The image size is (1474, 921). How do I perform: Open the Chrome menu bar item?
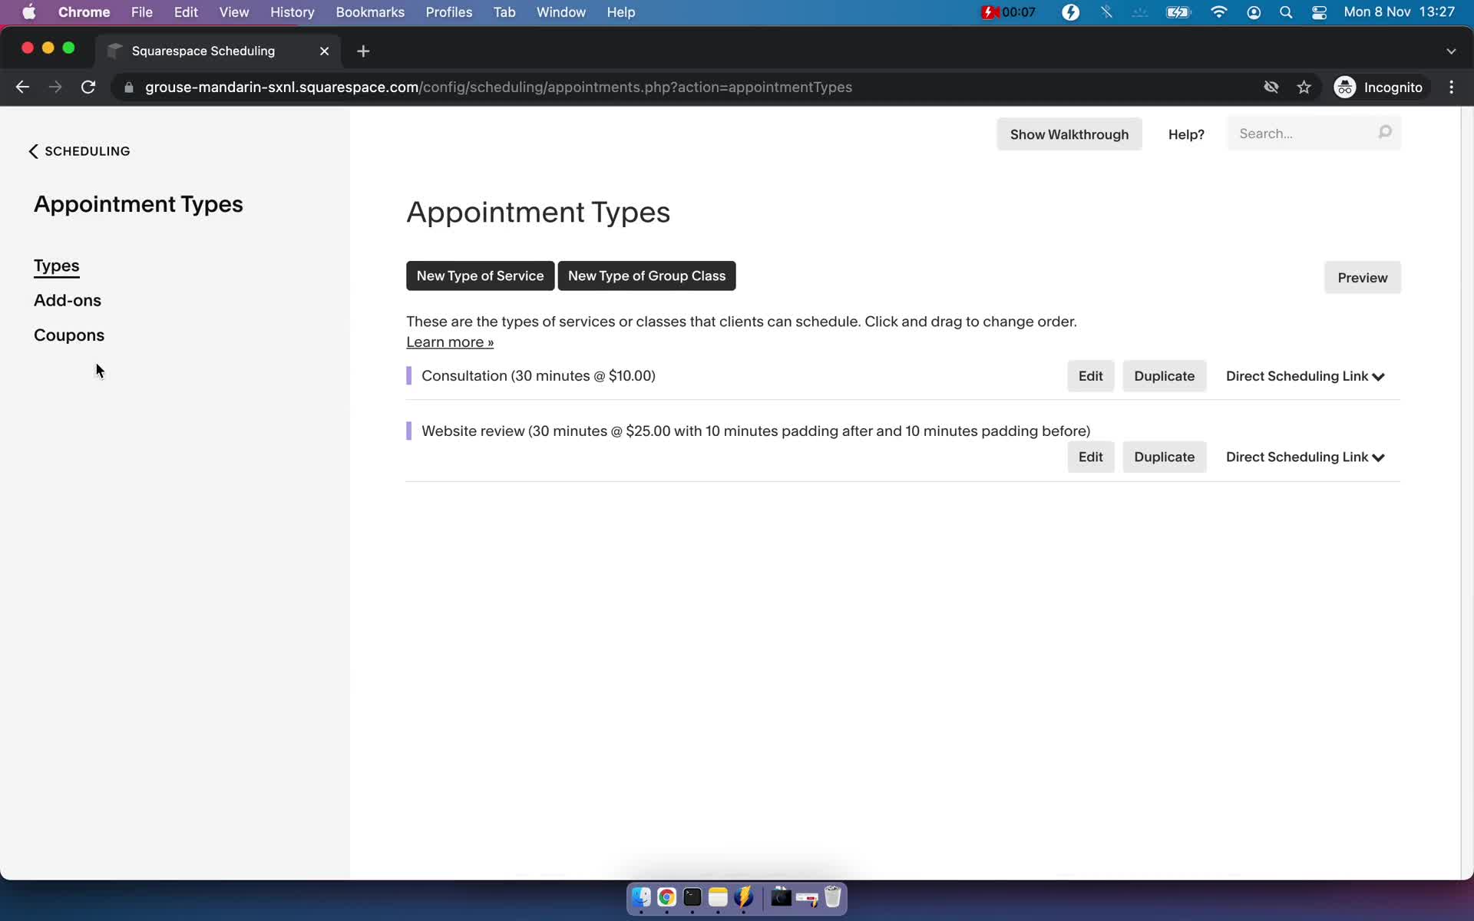(x=84, y=12)
